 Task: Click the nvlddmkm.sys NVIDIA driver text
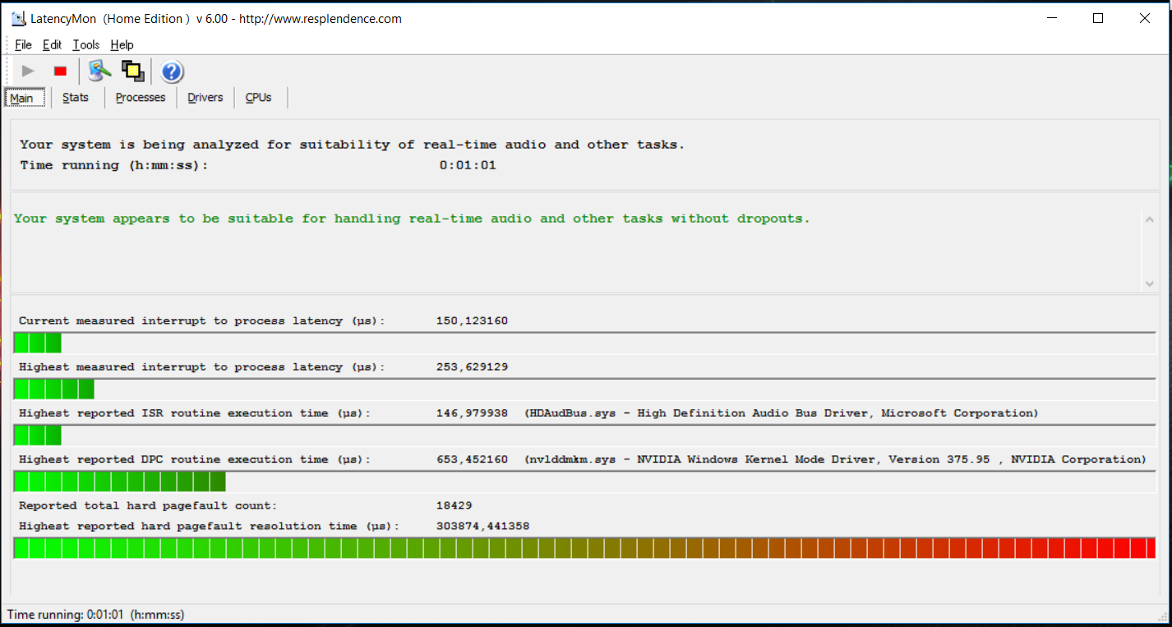[x=835, y=459]
